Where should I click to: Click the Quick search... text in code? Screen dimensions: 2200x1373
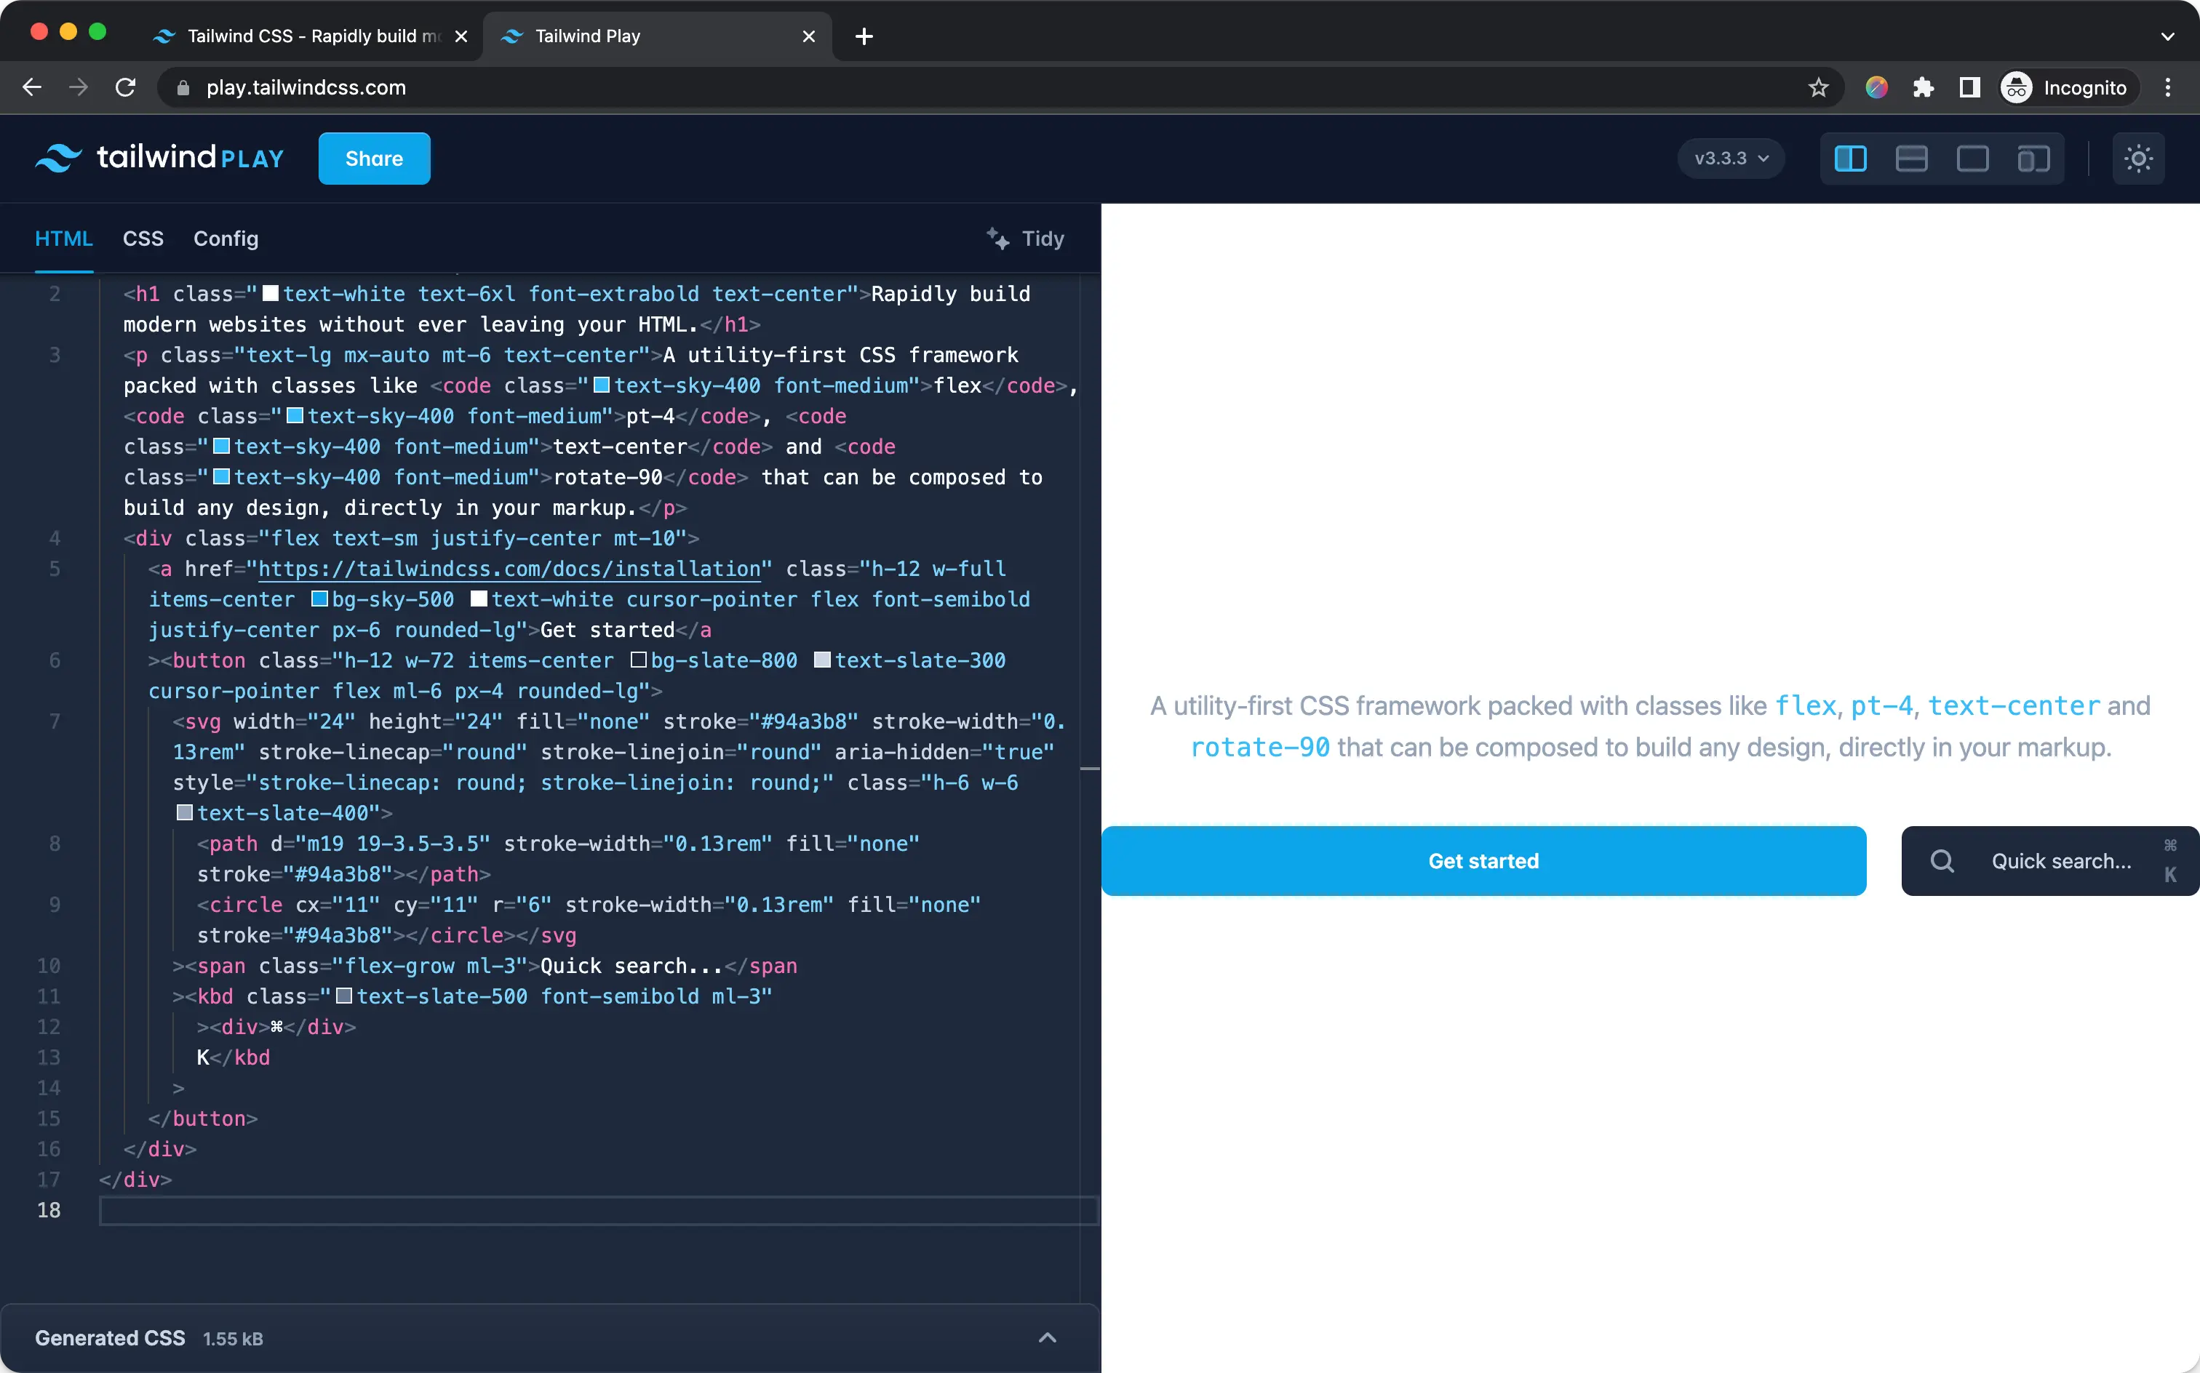coord(631,965)
